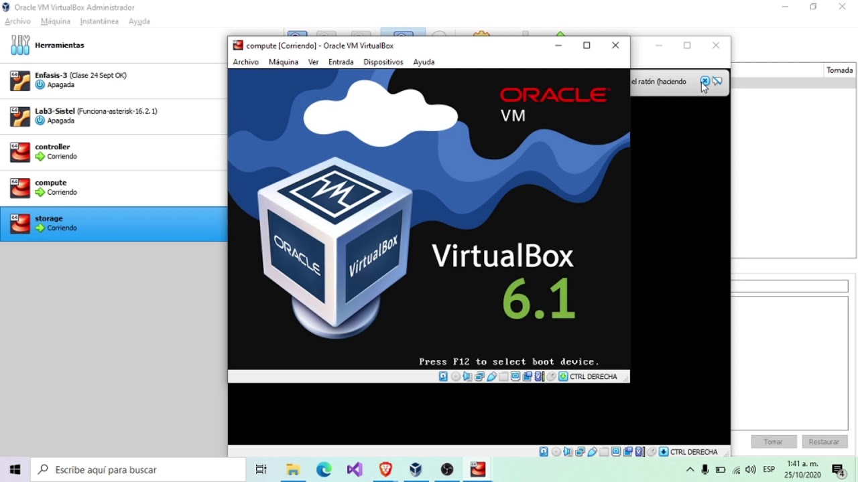Screen dimensions: 858x482
Task: Click display indicator in the rear VM window status bar
Action: pos(616,451)
